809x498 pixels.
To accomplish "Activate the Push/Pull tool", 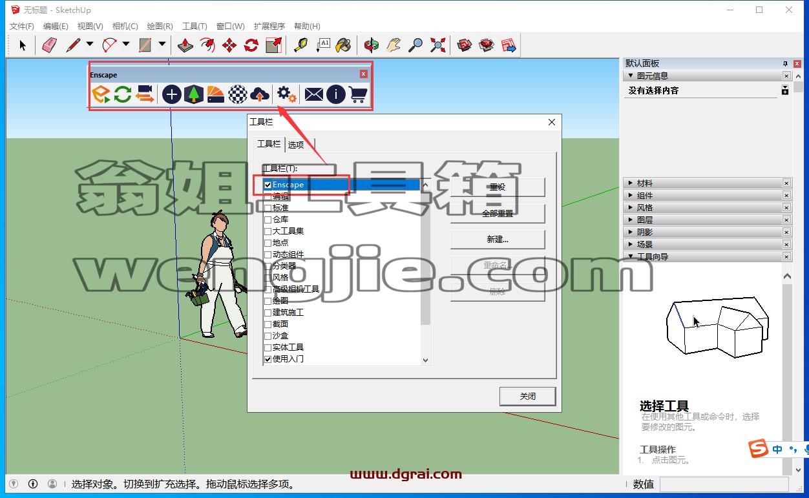I will (185, 45).
